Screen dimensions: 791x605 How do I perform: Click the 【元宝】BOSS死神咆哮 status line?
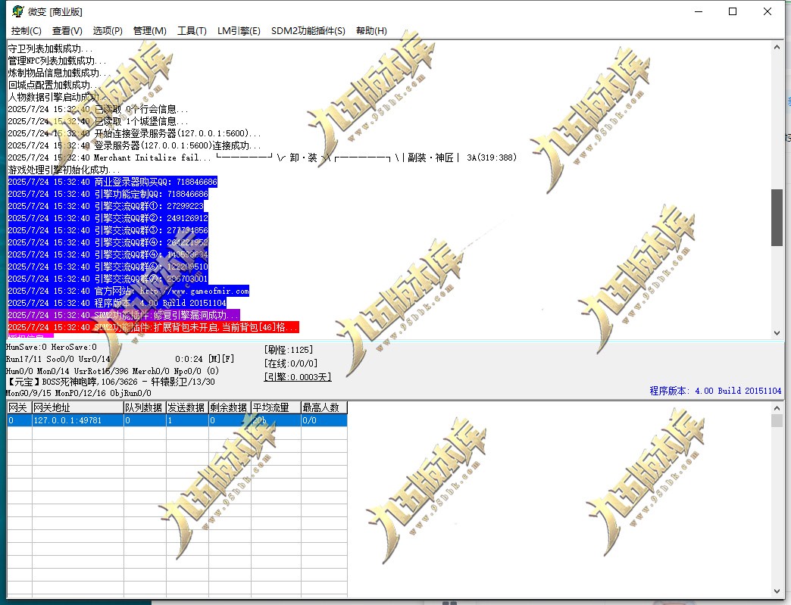[111, 382]
